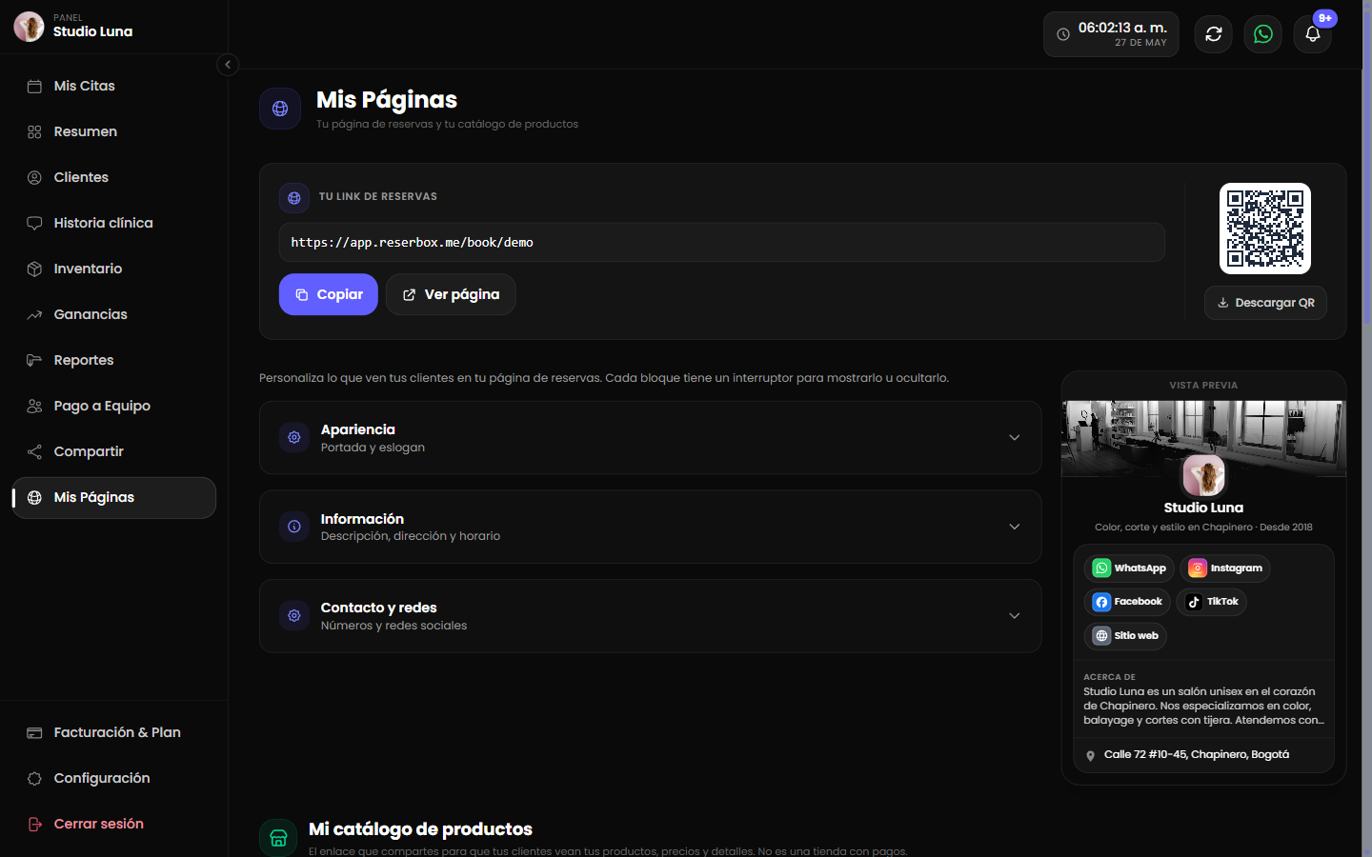
Task: Expand the Contacto y redes chevron
Action: click(1015, 616)
